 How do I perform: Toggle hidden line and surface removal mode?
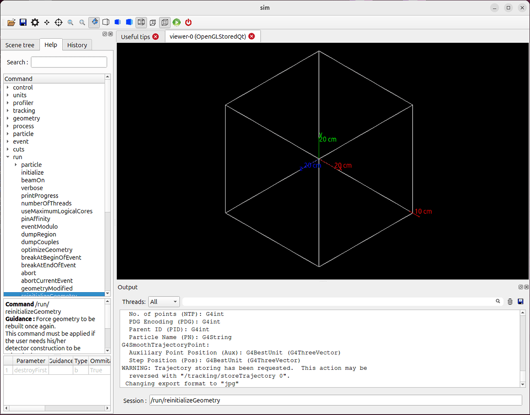[x=141, y=22]
